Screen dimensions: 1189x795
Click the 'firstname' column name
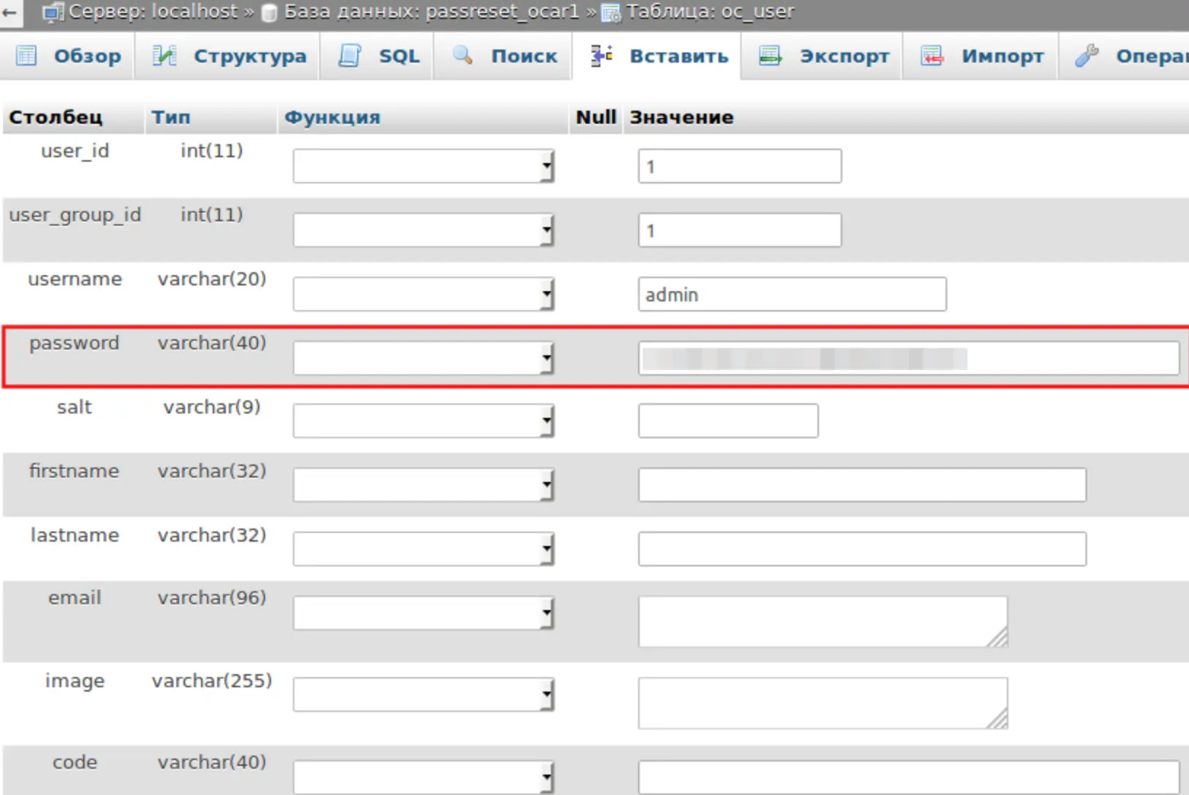[x=74, y=471]
